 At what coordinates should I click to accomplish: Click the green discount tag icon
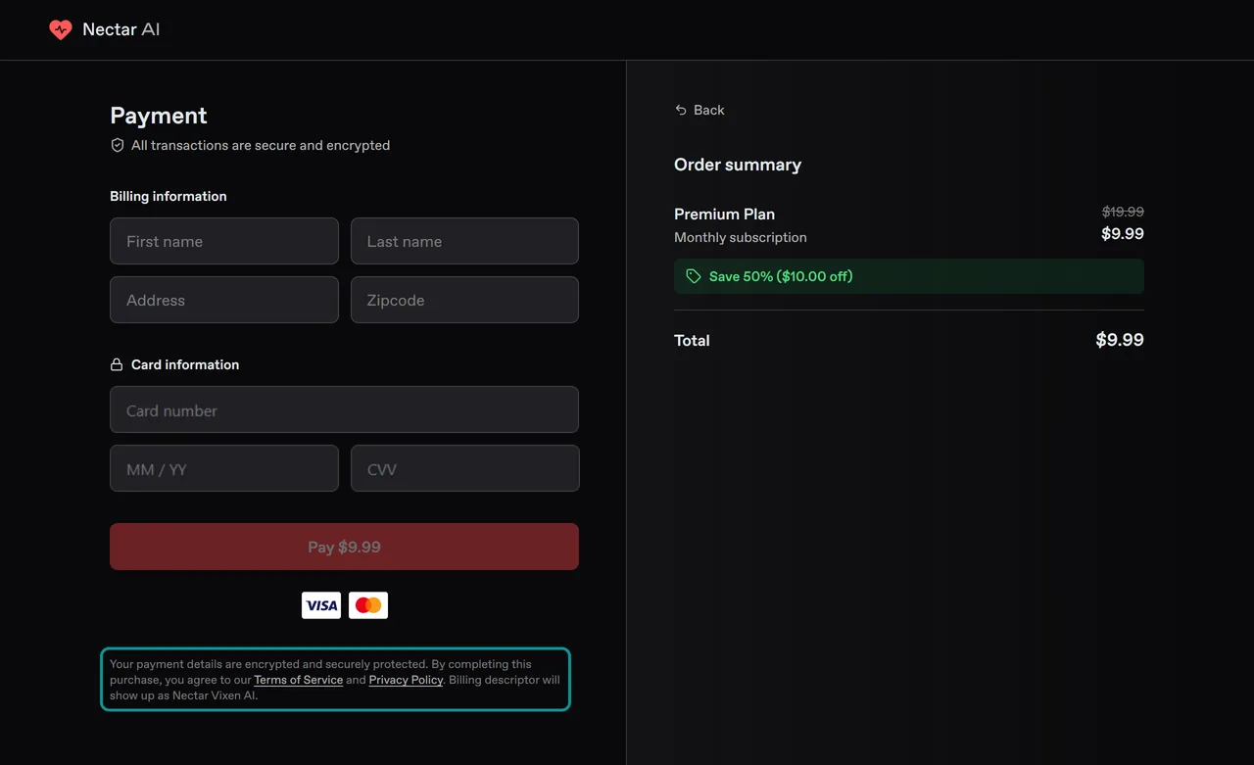(x=694, y=276)
